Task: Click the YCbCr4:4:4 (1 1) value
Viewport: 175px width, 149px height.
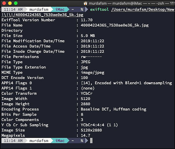Action: click(99, 125)
